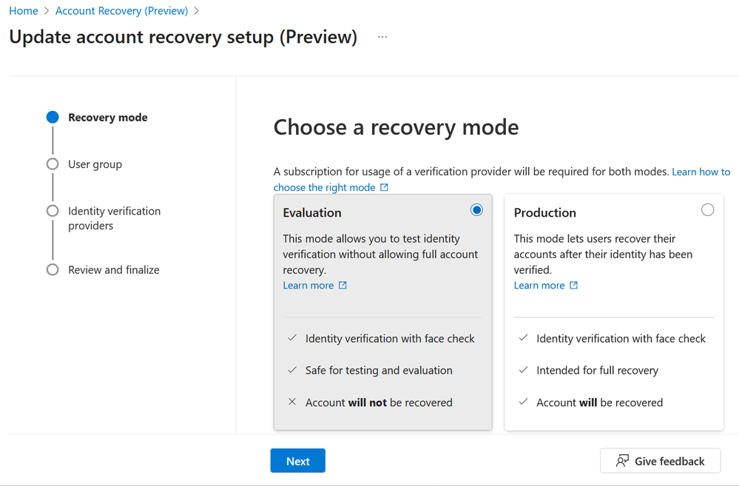Click the Recovery mode step circle

coord(53,117)
